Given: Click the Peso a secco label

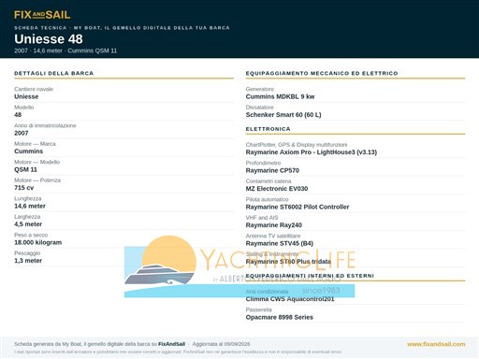Looking at the screenshot, I should 31,235.
